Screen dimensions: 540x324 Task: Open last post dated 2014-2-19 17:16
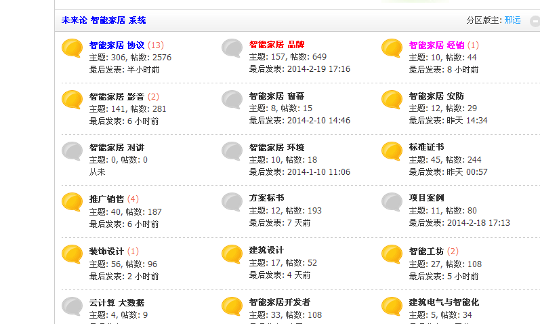coord(318,69)
